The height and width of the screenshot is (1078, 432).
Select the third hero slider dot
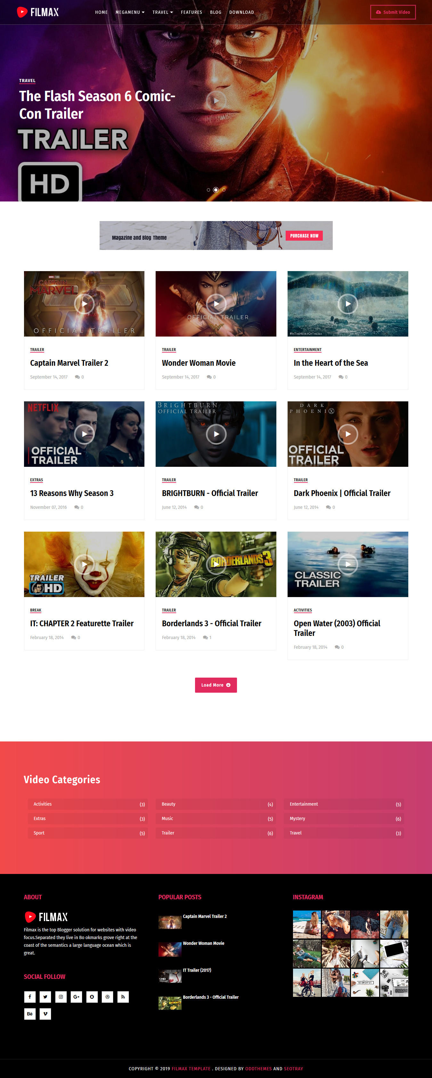[224, 190]
